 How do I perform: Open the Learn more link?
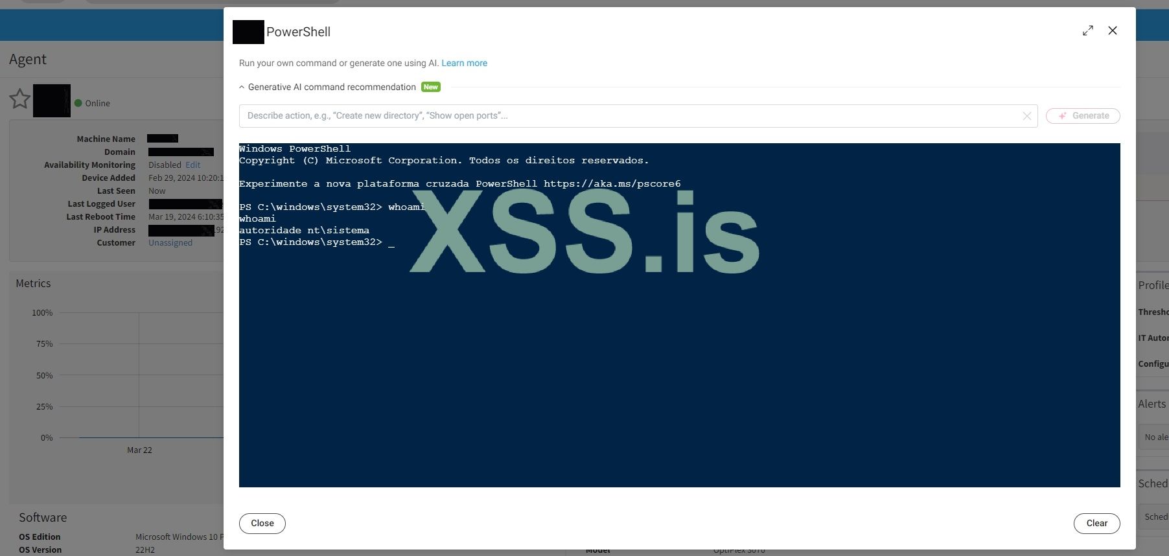click(464, 63)
